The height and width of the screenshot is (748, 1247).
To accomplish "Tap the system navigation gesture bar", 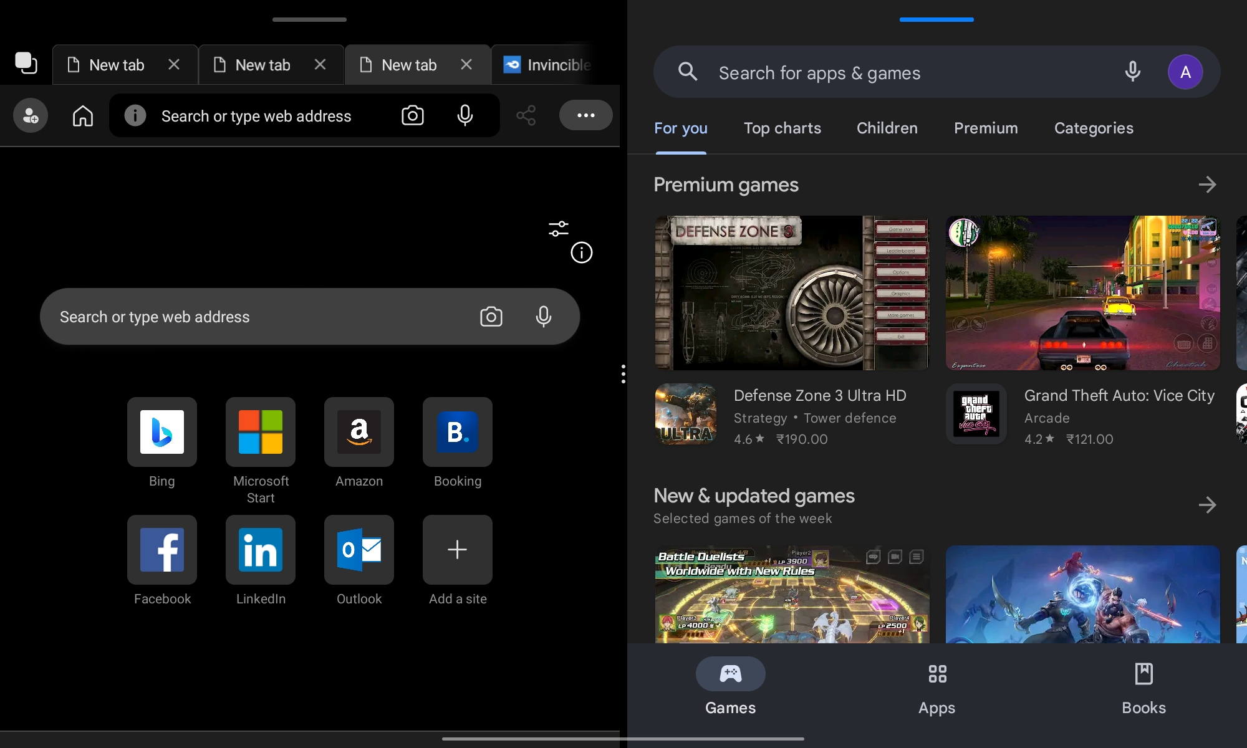I will 623,739.
